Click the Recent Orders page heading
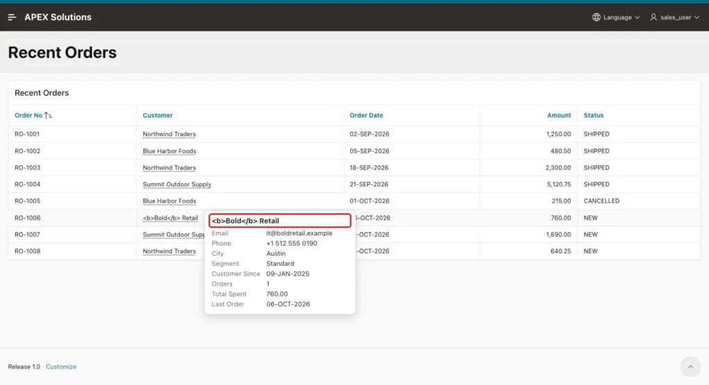The image size is (709, 385). [x=62, y=53]
